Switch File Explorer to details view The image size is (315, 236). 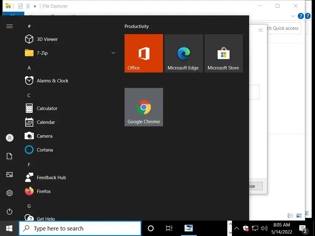click(x=290, y=216)
